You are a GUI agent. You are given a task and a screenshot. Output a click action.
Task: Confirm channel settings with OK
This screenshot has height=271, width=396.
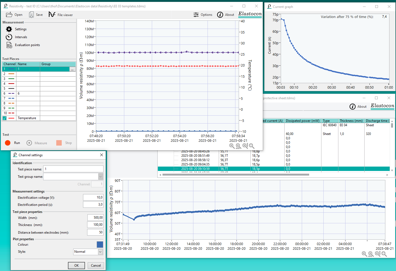(x=76, y=265)
